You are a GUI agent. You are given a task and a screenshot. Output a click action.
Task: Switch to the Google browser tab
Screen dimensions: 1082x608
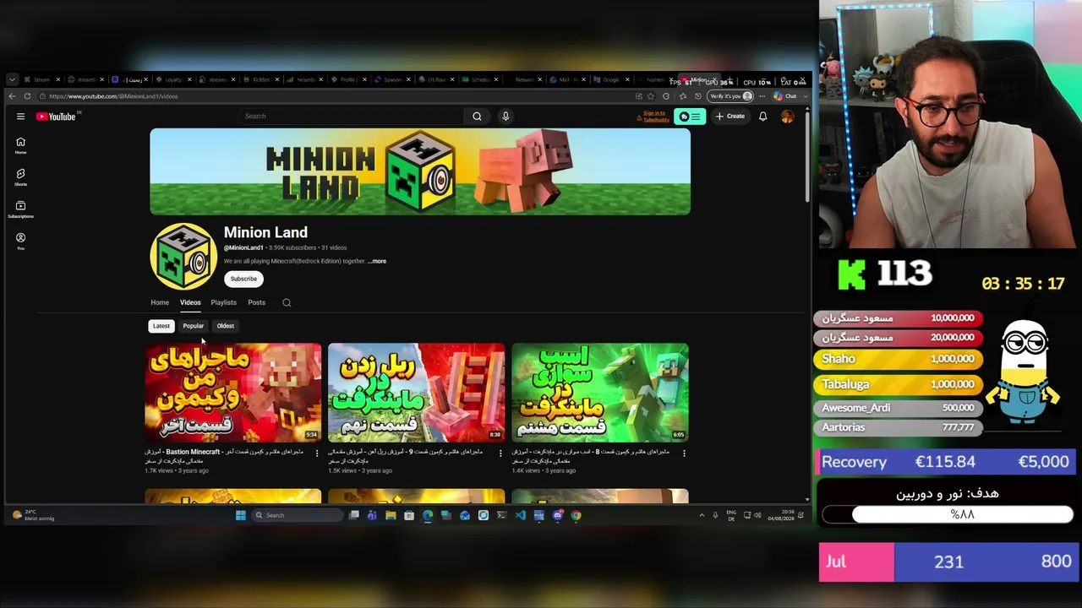(611, 79)
